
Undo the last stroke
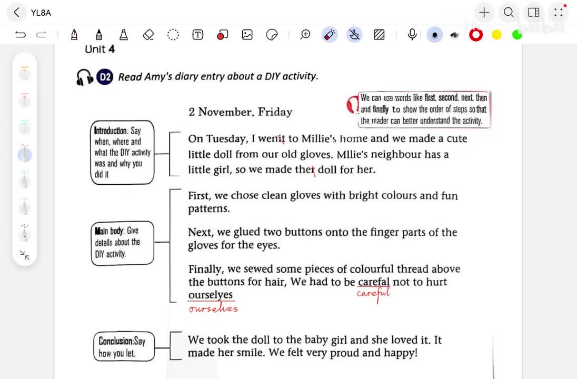pyautogui.click(x=21, y=35)
